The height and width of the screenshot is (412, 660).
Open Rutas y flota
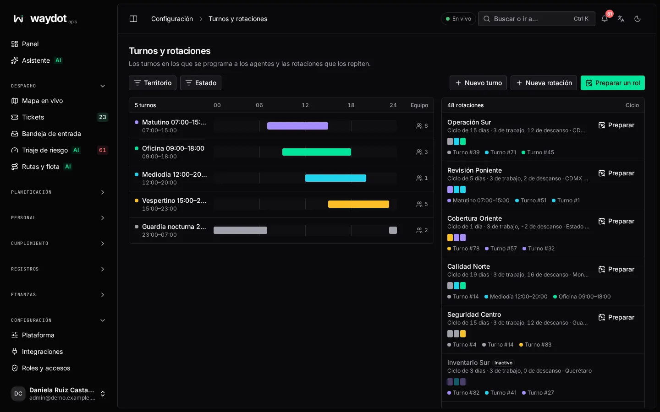coord(59,167)
